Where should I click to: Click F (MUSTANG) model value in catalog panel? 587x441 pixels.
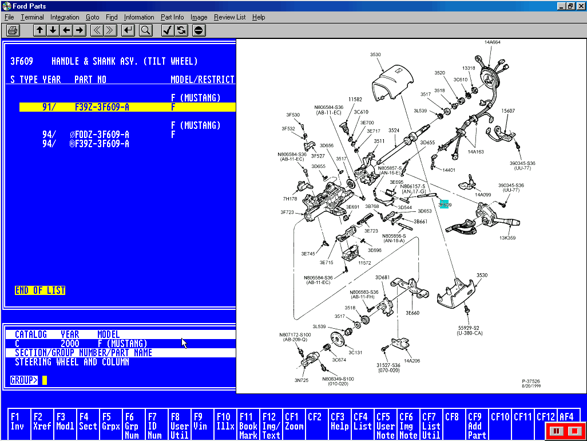[122, 344]
